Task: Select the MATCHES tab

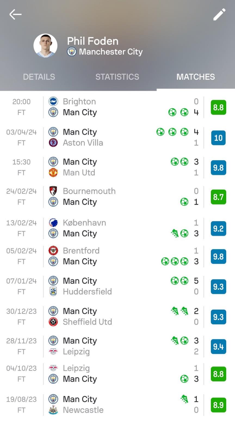Action: [196, 77]
